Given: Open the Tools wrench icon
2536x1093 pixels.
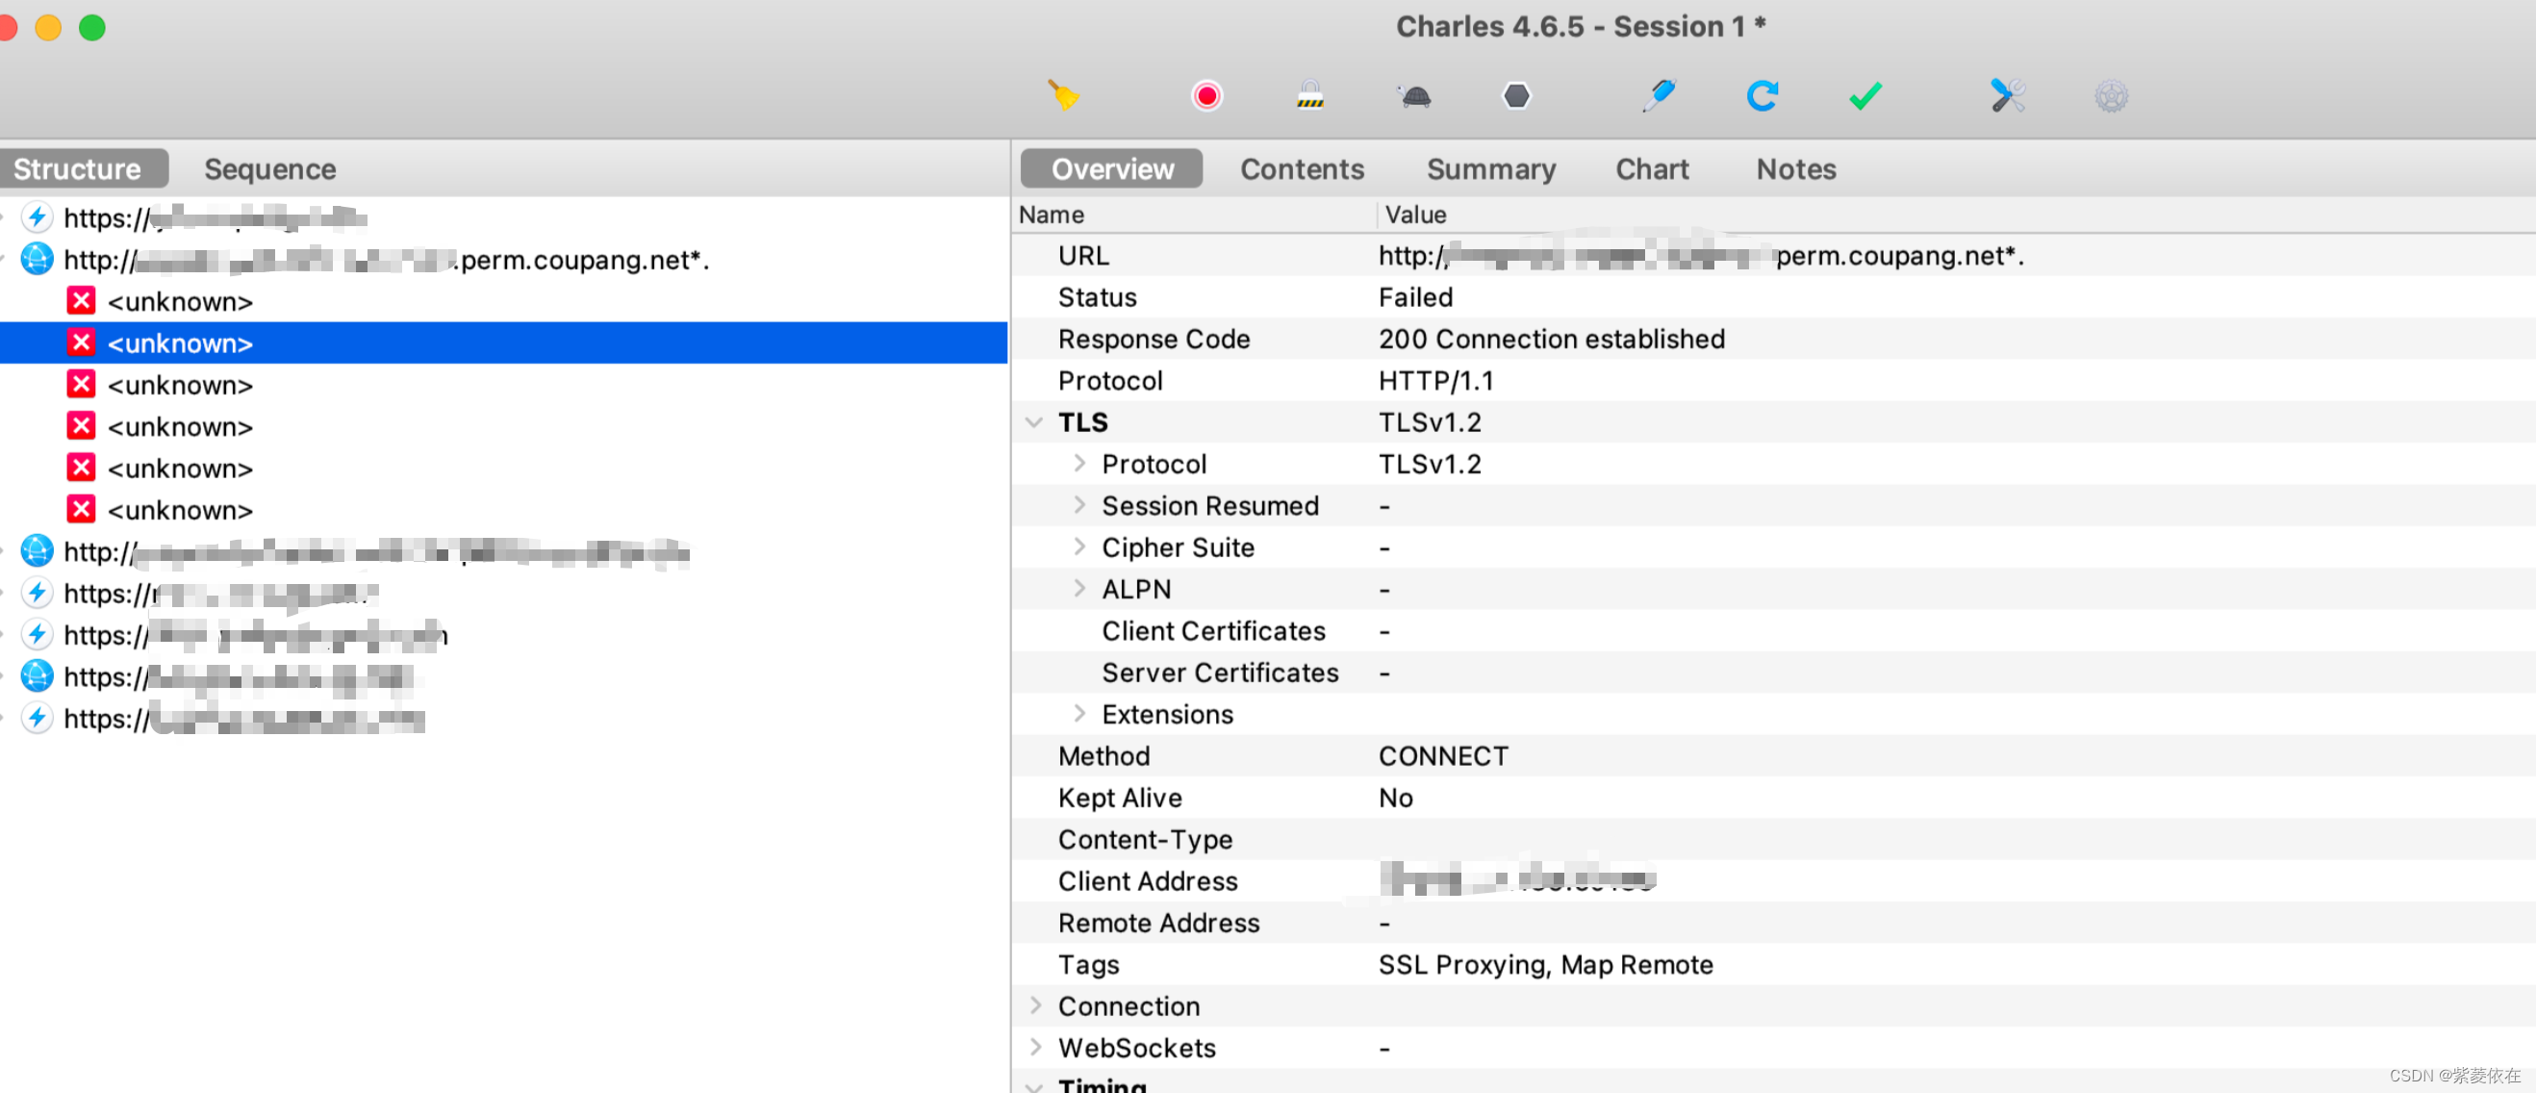Looking at the screenshot, I should click(2007, 95).
